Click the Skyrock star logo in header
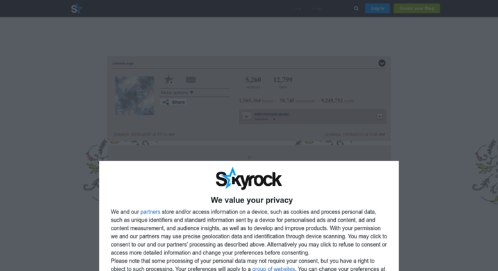The width and height of the screenshot is (498, 271). pos(76,8)
